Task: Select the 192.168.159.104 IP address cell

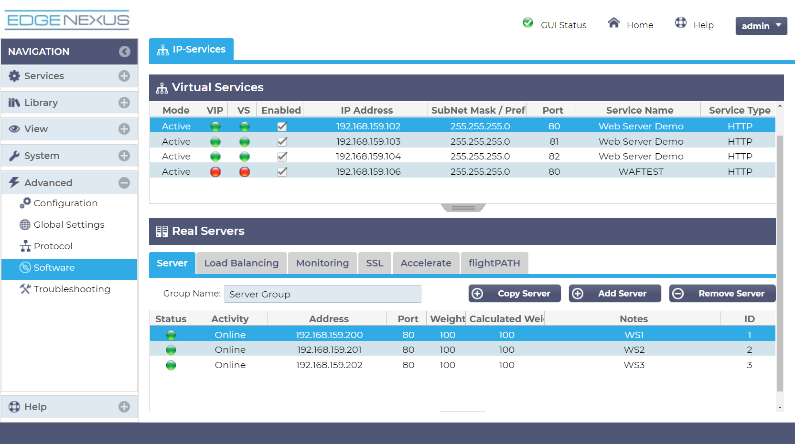Action: coord(368,157)
